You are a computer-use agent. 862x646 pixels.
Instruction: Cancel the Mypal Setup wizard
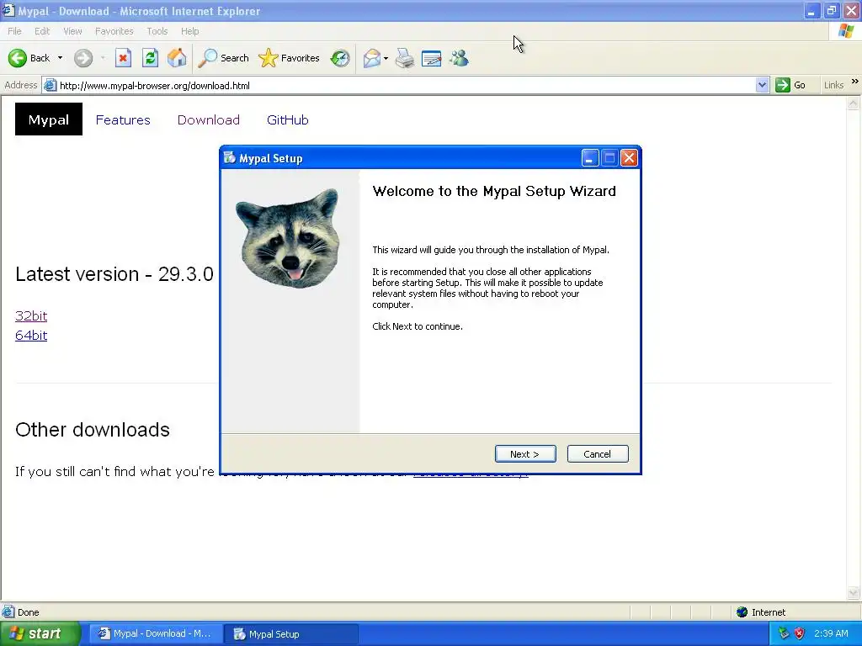click(598, 453)
